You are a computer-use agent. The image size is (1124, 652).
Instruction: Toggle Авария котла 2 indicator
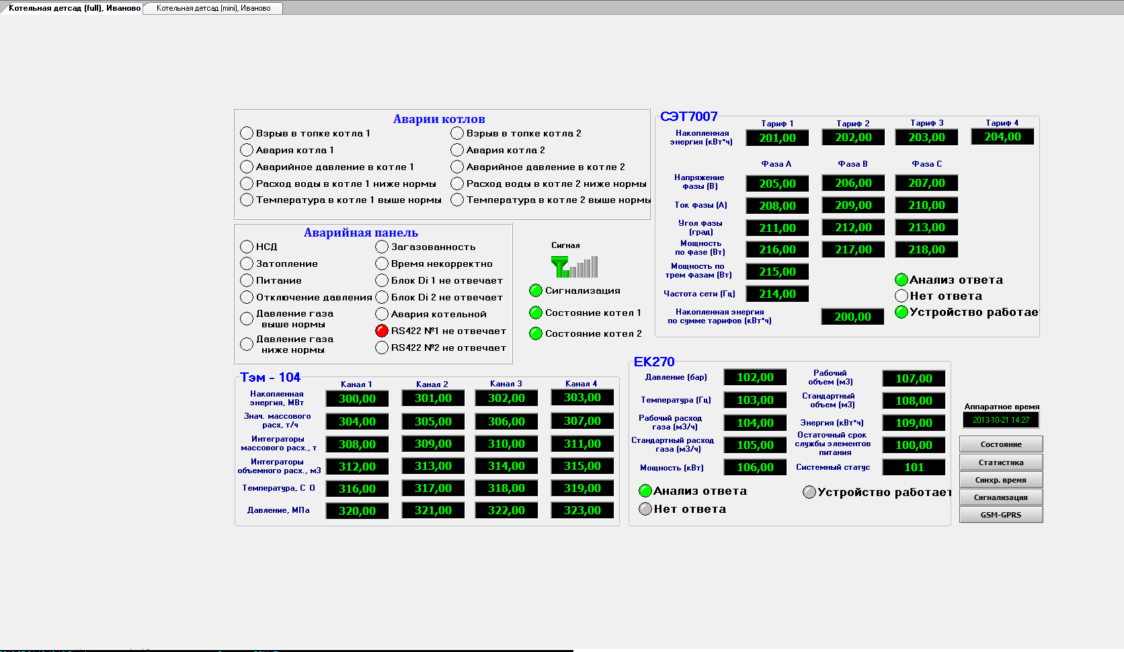pyautogui.click(x=457, y=150)
